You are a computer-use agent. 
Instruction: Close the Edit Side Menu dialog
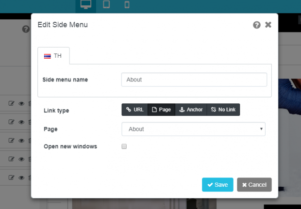268,25
